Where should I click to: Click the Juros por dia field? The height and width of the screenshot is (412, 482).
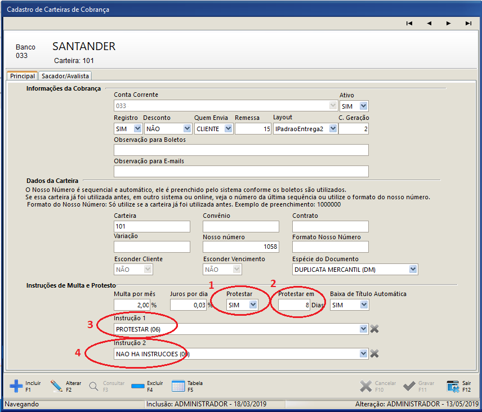tap(188, 305)
